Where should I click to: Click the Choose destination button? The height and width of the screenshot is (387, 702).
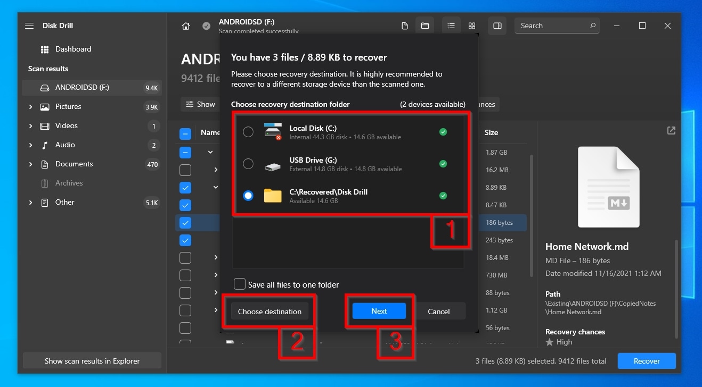270,312
